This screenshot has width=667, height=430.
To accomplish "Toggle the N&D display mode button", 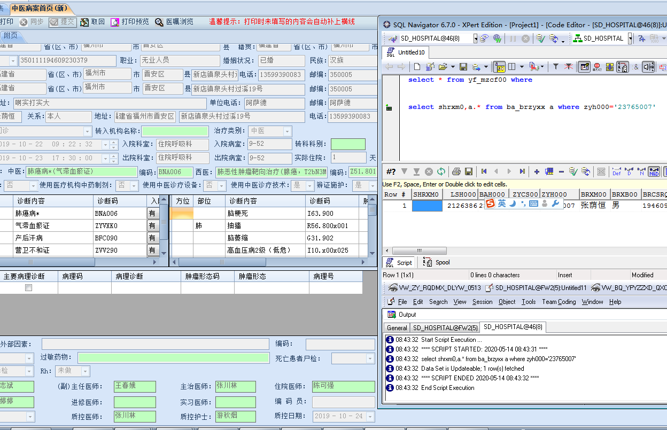I will point(654,171).
